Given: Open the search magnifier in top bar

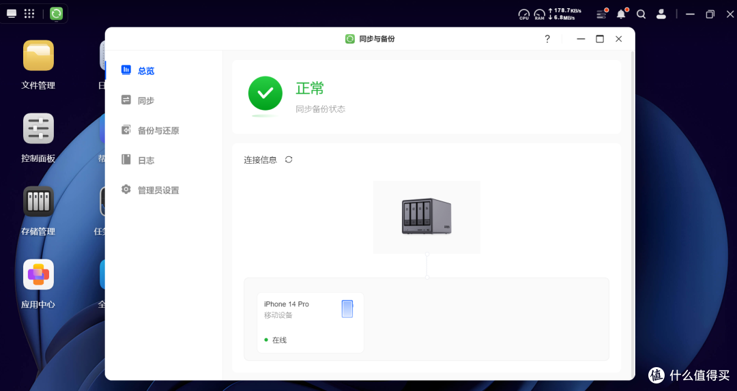Looking at the screenshot, I should pyautogui.click(x=641, y=14).
